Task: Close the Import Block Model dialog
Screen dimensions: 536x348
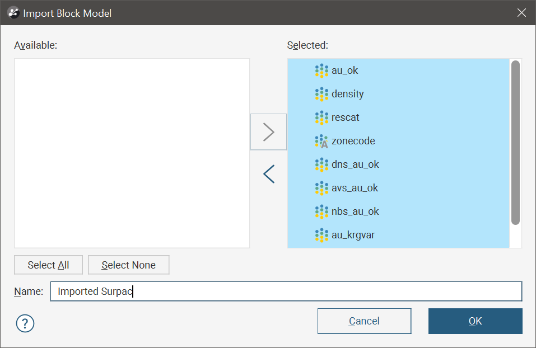Action: [521, 13]
